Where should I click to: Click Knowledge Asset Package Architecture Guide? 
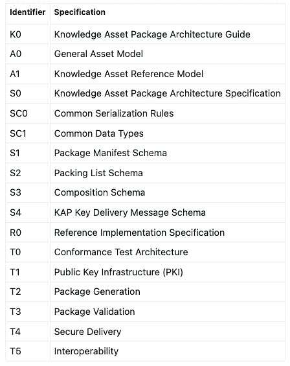[152, 34]
